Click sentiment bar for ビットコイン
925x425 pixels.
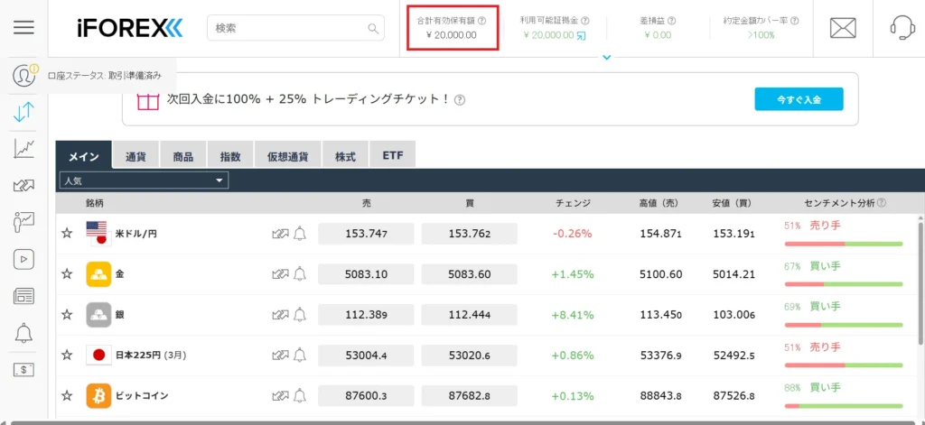(844, 406)
